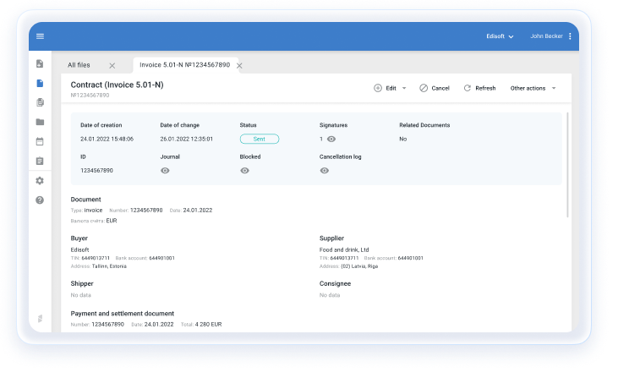618x378 pixels.
Task: View signatures via the eye icon
Action: 331,140
